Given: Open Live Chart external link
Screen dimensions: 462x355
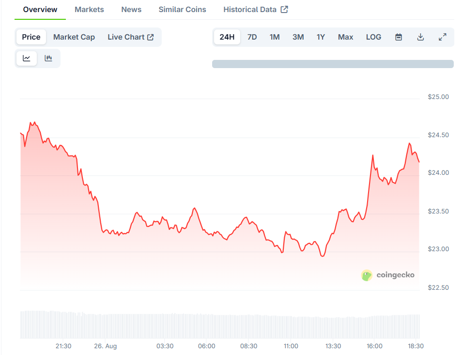Looking at the screenshot, I should [130, 37].
